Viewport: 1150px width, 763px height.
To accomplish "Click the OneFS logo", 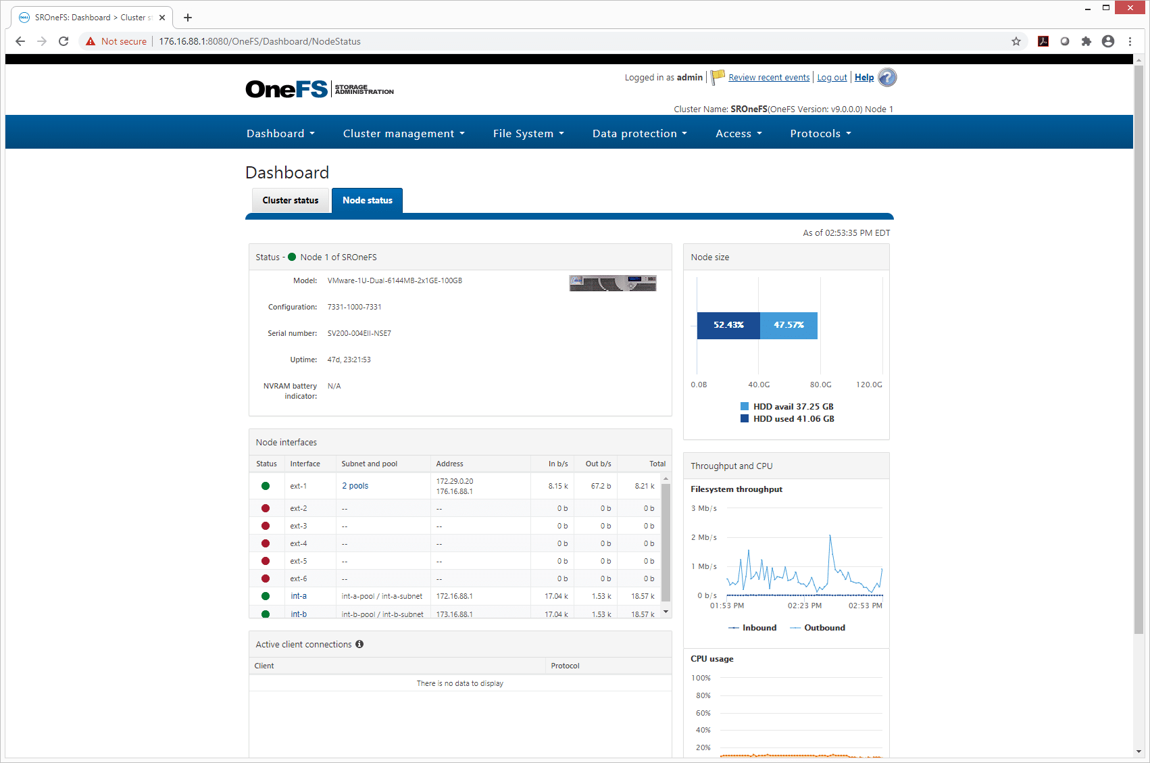I will [320, 89].
